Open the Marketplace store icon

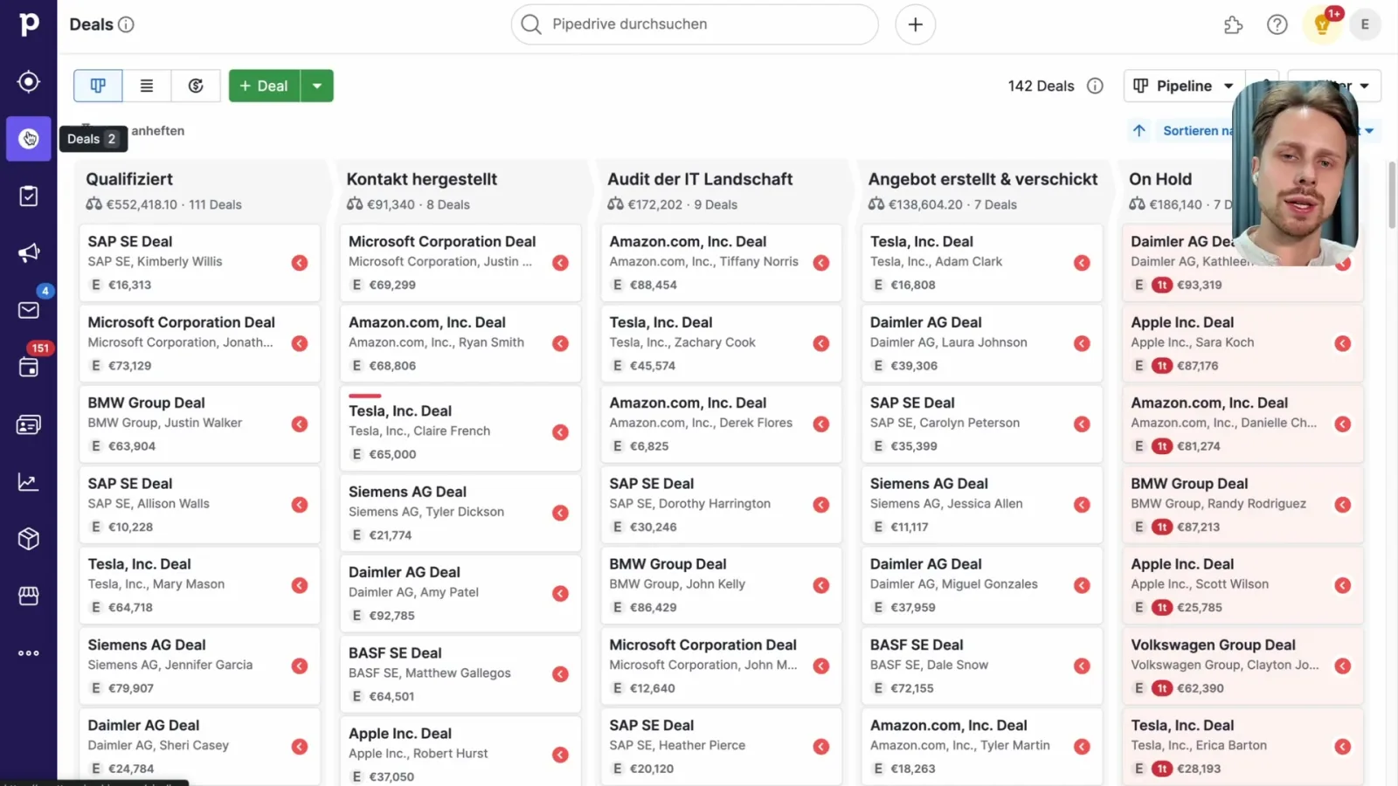click(29, 596)
